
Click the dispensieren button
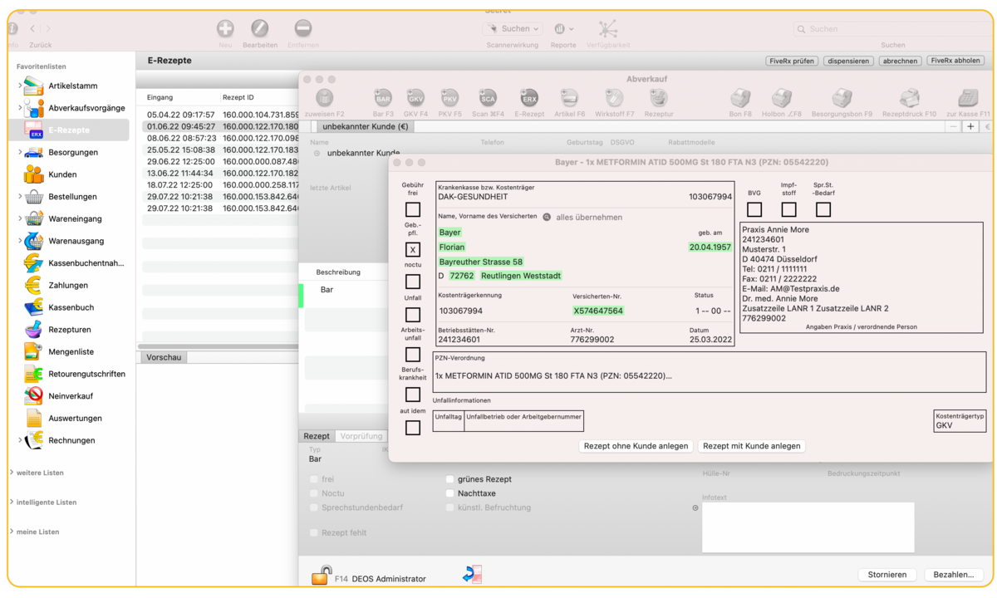[x=848, y=61]
